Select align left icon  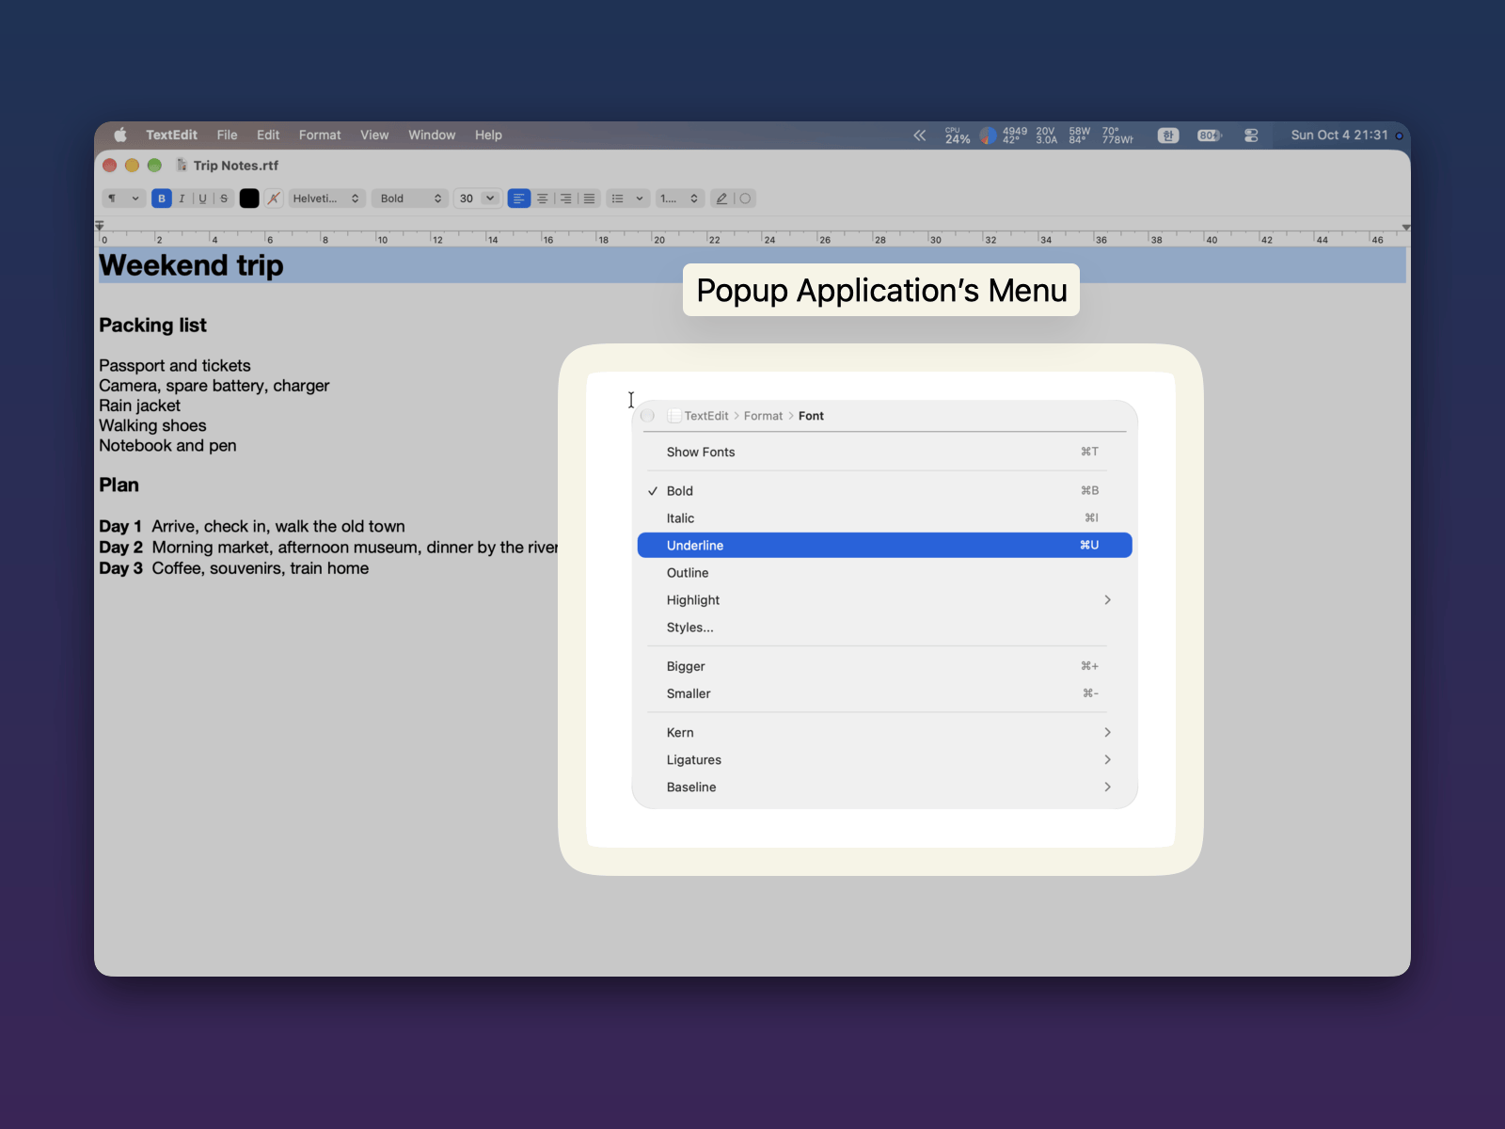pyautogui.click(x=519, y=199)
